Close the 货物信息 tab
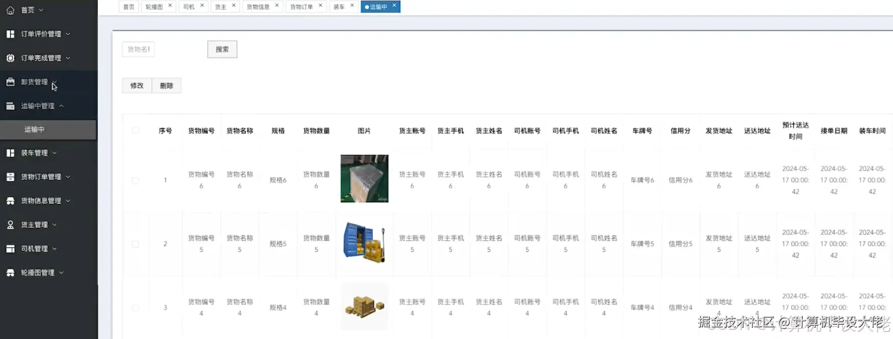Viewport: 893px width, 339px height. tap(277, 6)
